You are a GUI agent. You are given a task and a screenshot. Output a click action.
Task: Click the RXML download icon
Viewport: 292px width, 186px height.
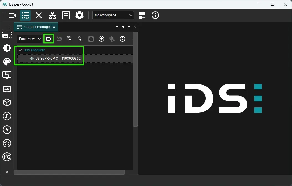tap(70, 39)
